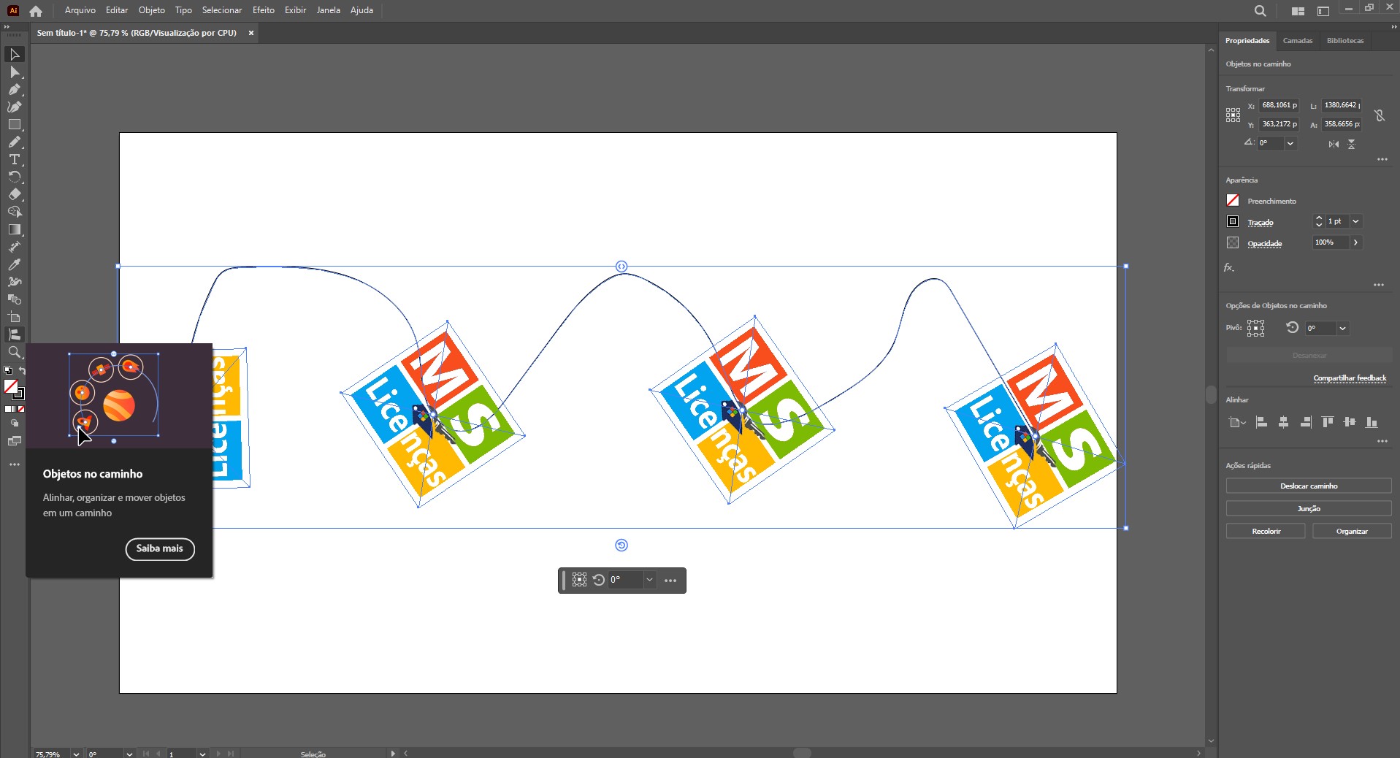Align objects to horizontal center
1400x758 pixels.
[x=1283, y=422]
